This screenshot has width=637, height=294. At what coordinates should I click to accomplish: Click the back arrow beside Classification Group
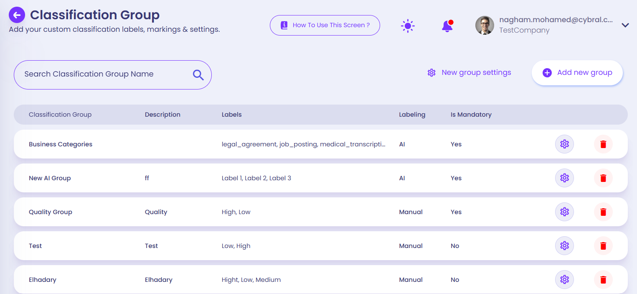coord(17,15)
